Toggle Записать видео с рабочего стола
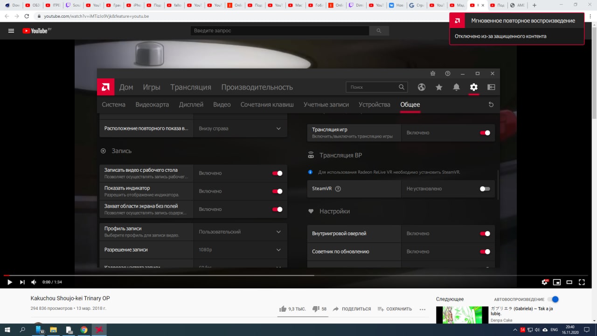The width and height of the screenshot is (597, 336). (x=277, y=173)
